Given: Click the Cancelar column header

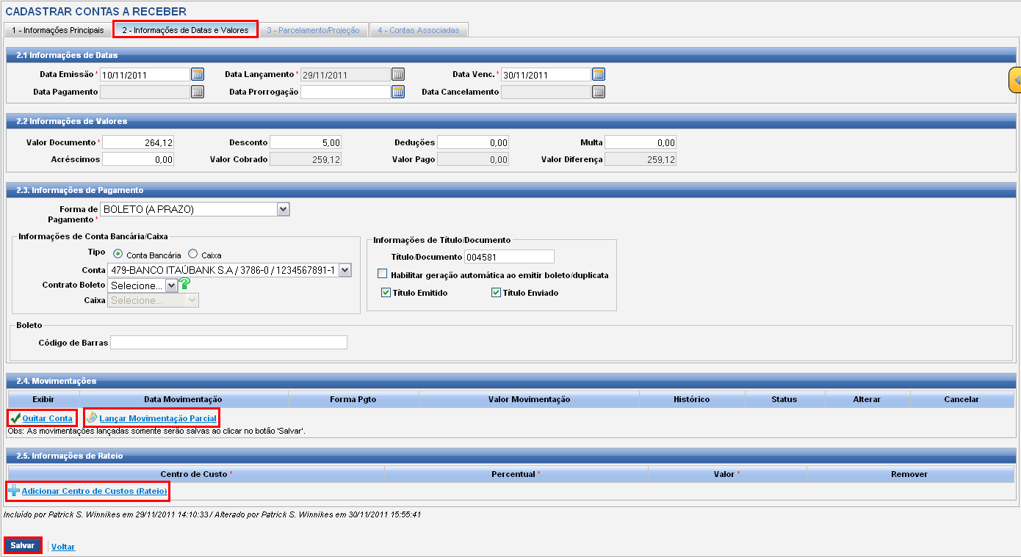Looking at the screenshot, I should tap(962, 399).
